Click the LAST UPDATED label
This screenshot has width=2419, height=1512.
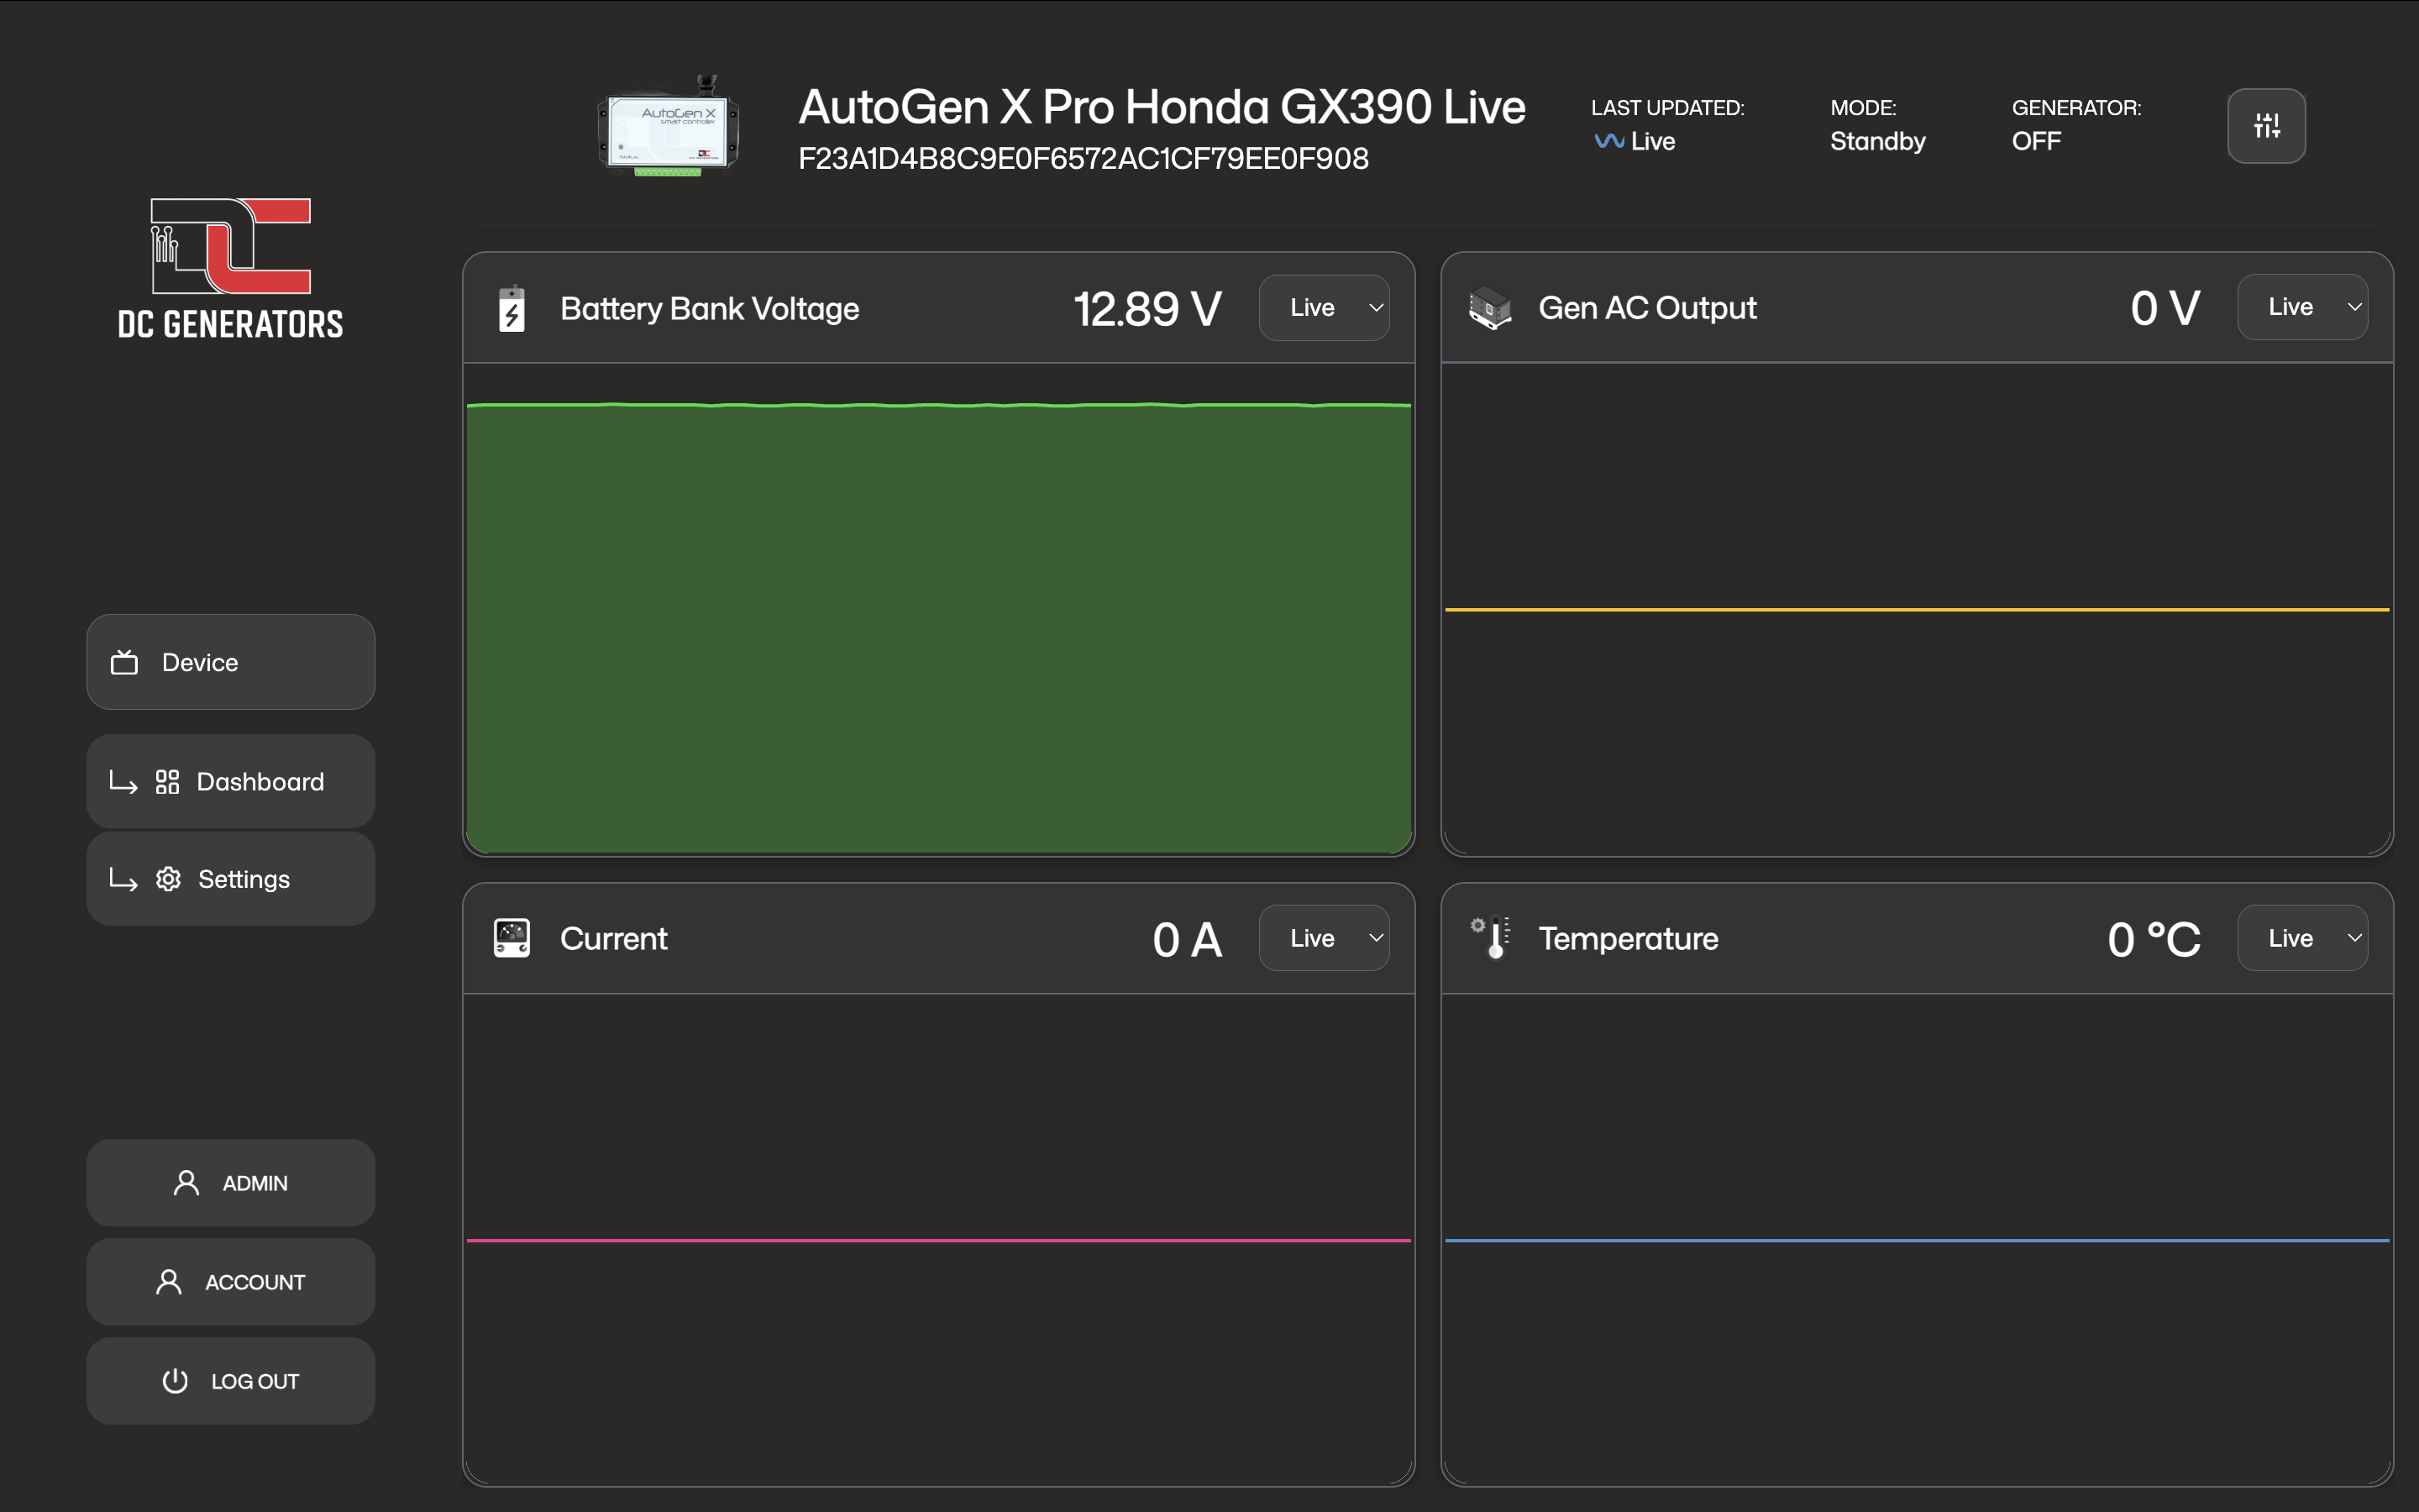[1667, 107]
